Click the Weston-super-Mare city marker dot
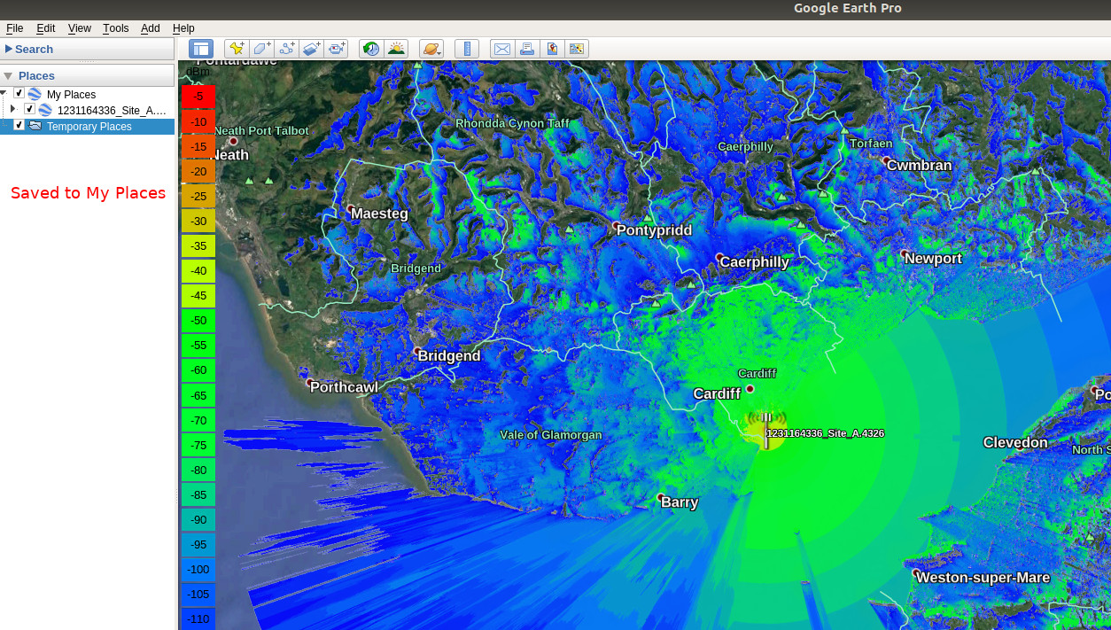This screenshot has width=1111, height=630. coord(916,573)
